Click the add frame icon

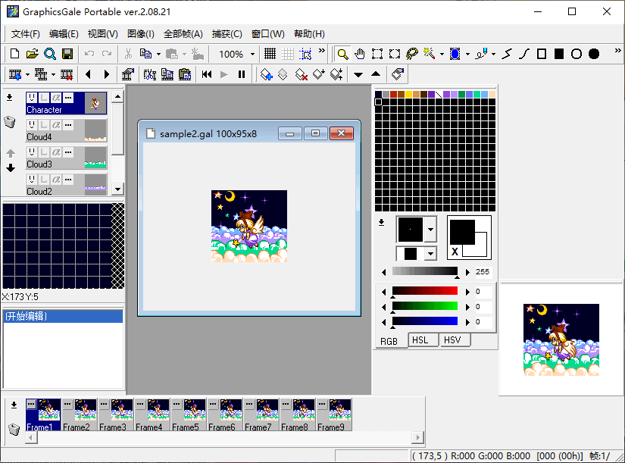pos(15,74)
